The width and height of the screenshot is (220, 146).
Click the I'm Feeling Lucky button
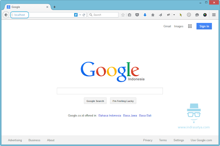tap(123, 101)
